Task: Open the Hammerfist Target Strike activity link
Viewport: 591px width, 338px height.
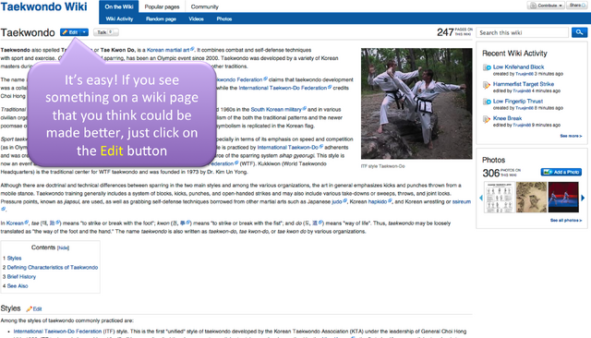Action: click(x=524, y=84)
